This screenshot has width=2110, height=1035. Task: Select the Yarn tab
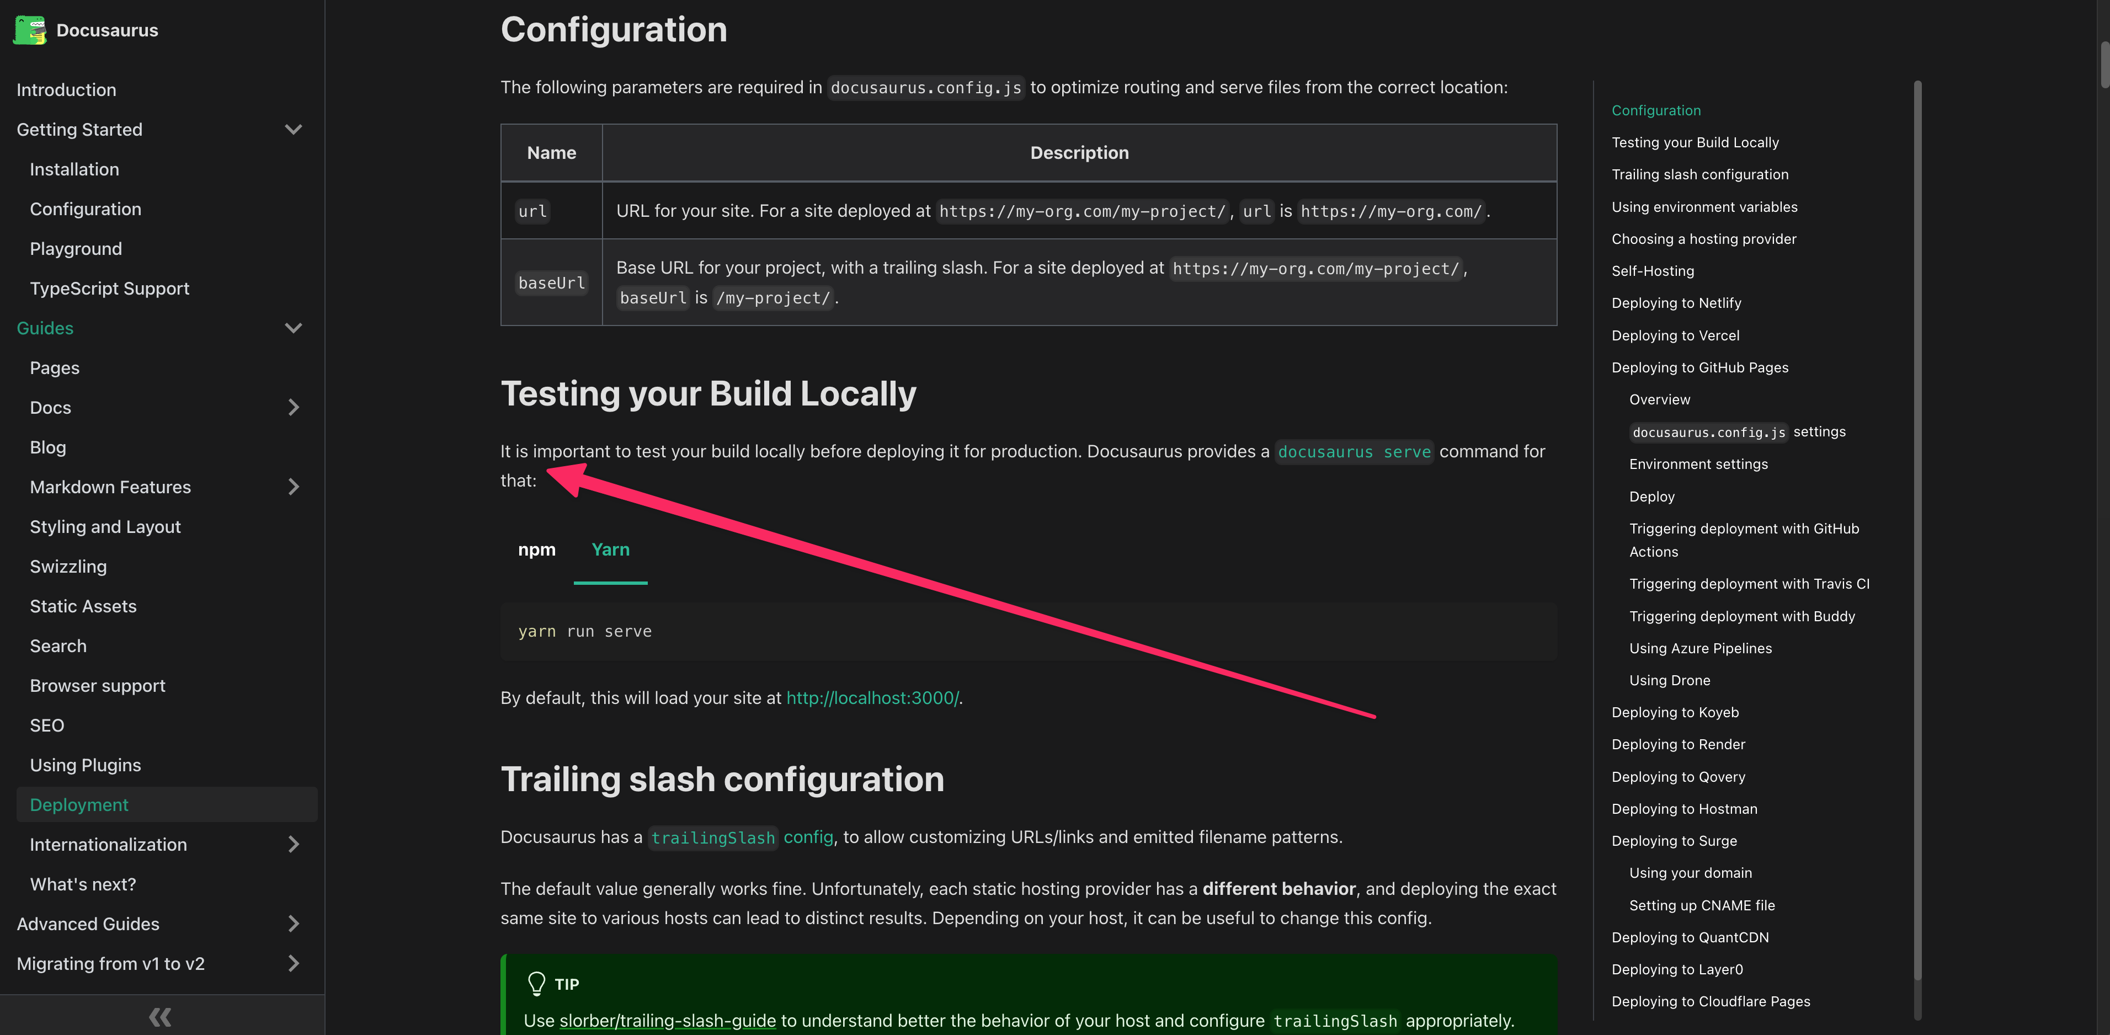click(x=610, y=549)
